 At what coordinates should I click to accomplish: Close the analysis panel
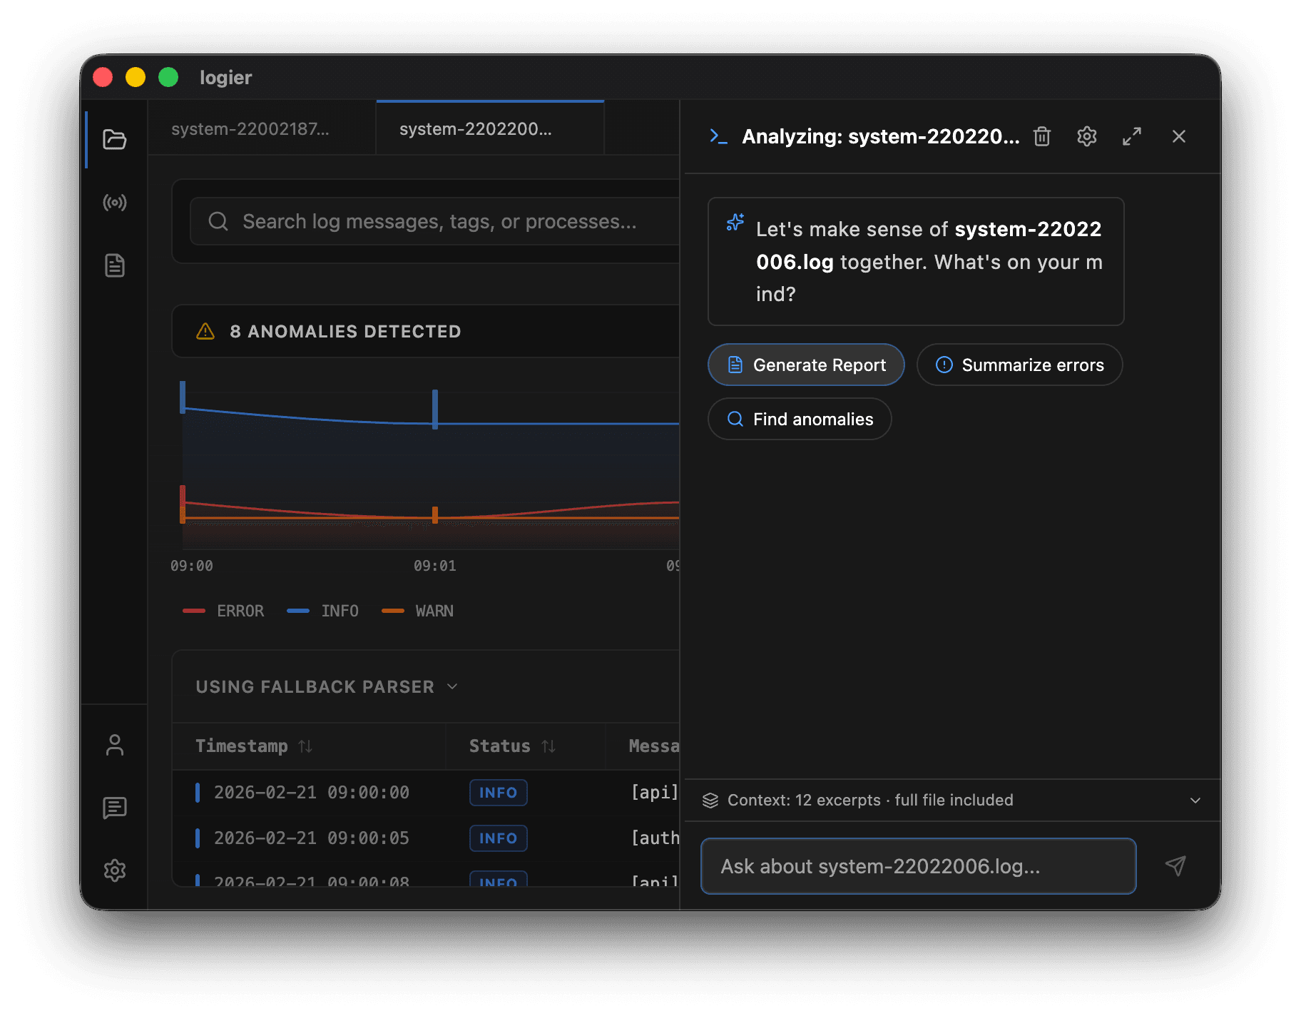1178,136
